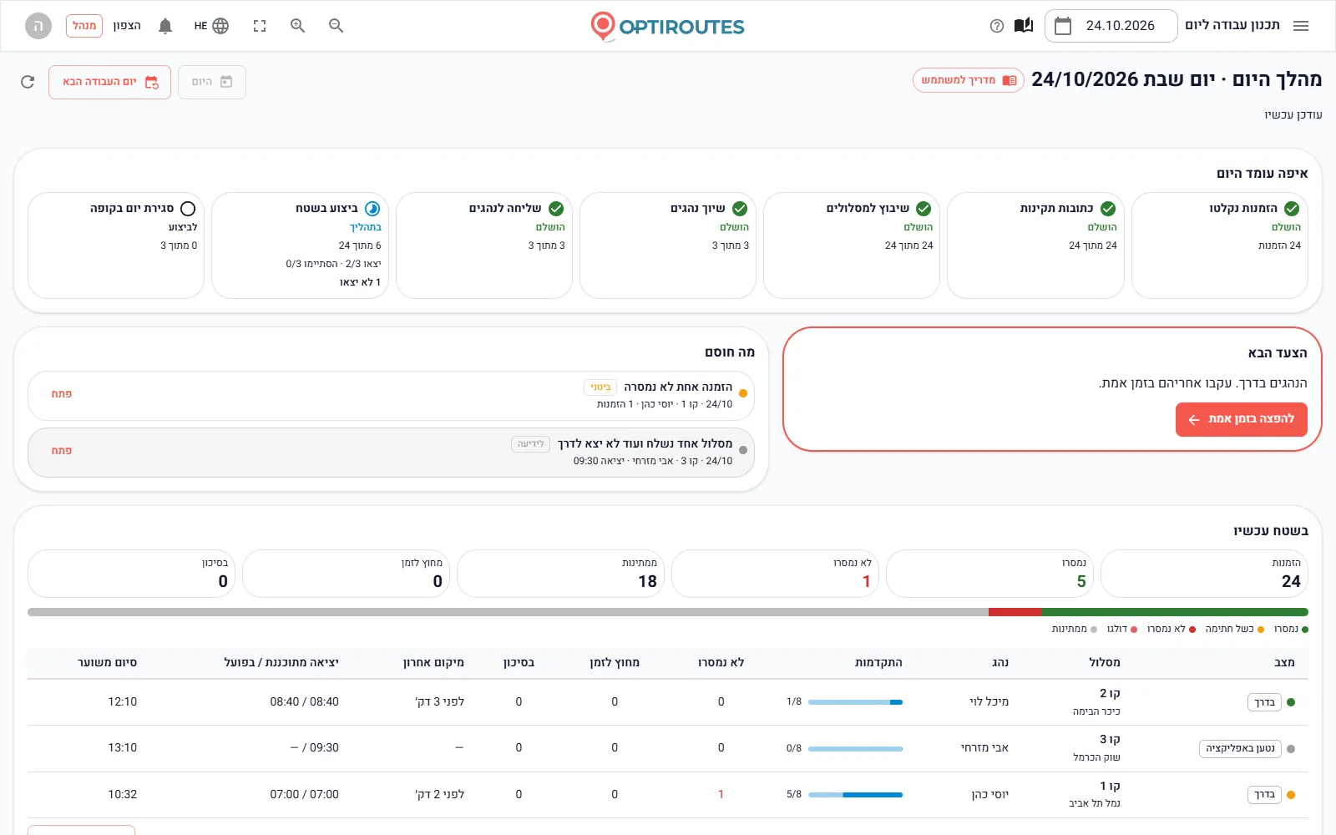Open the help question mark icon
1336x835 pixels.
point(996,26)
